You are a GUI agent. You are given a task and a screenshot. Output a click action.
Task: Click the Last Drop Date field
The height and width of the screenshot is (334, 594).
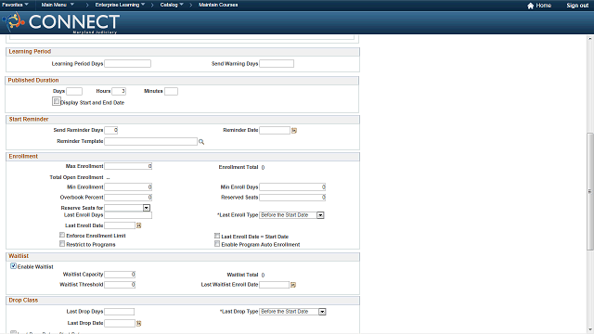click(x=120, y=324)
